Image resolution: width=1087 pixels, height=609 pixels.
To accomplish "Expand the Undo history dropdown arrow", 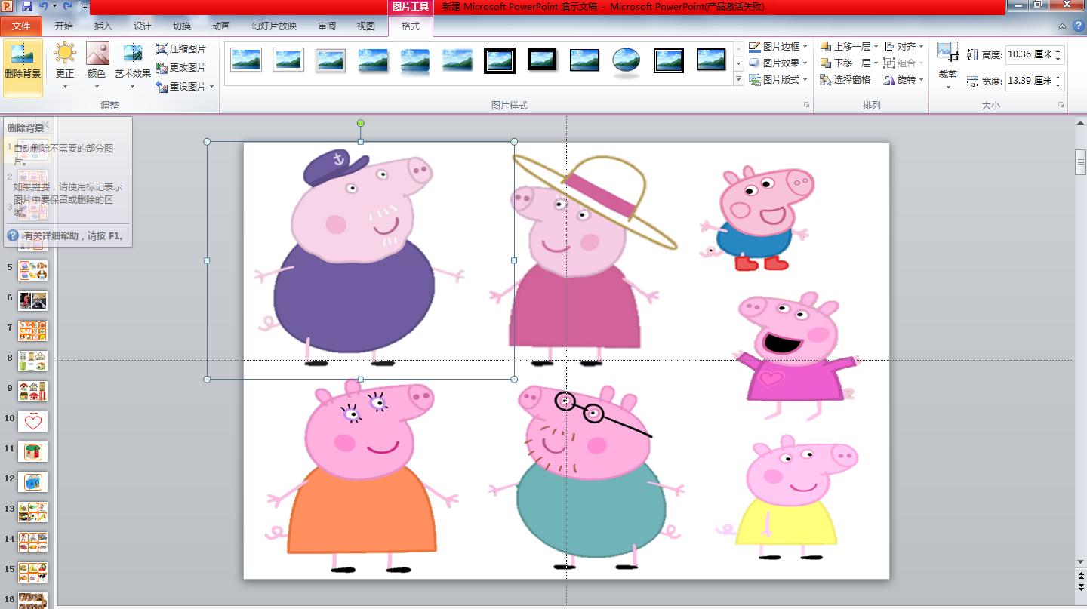I will pyautogui.click(x=54, y=7).
